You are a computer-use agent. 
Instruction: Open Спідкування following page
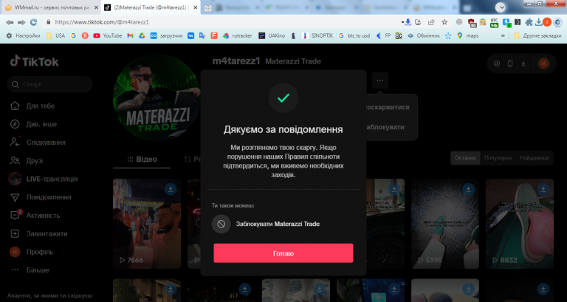38,143
